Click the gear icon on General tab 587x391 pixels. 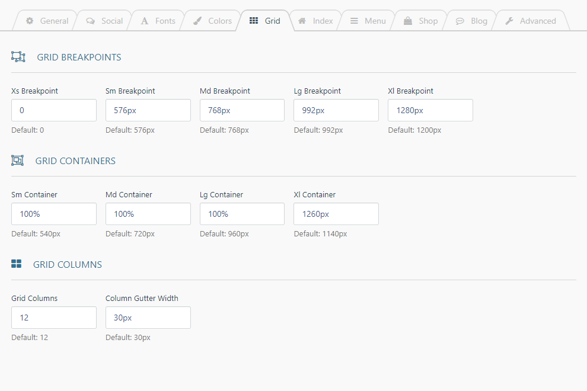[30, 21]
